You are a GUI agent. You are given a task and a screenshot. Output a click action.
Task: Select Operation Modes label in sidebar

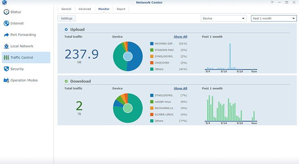click(24, 80)
